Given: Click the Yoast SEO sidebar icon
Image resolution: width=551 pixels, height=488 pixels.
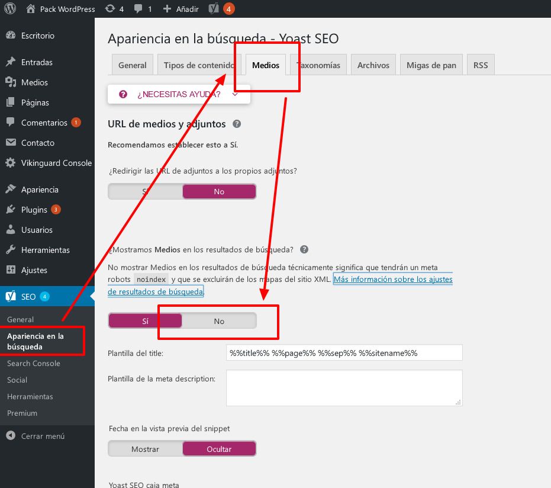Looking at the screenshot, I should tap(11, 296).
